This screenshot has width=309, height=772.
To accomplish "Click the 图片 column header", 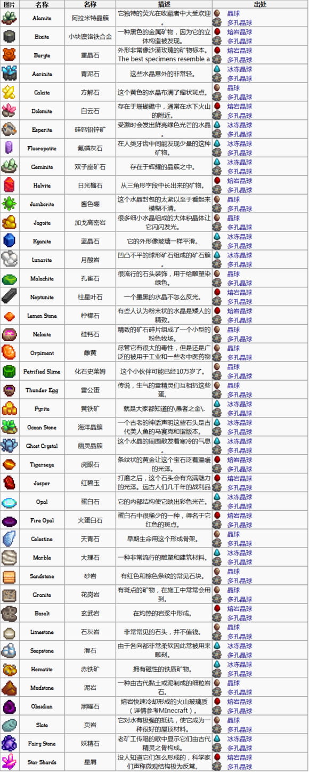I will [9, 4].
